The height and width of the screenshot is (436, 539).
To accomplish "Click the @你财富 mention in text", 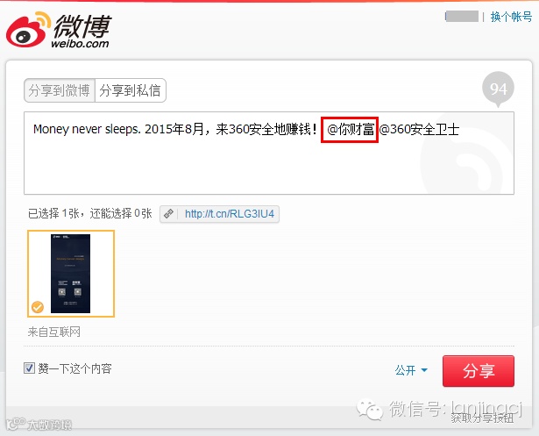I will pos(351,129).
